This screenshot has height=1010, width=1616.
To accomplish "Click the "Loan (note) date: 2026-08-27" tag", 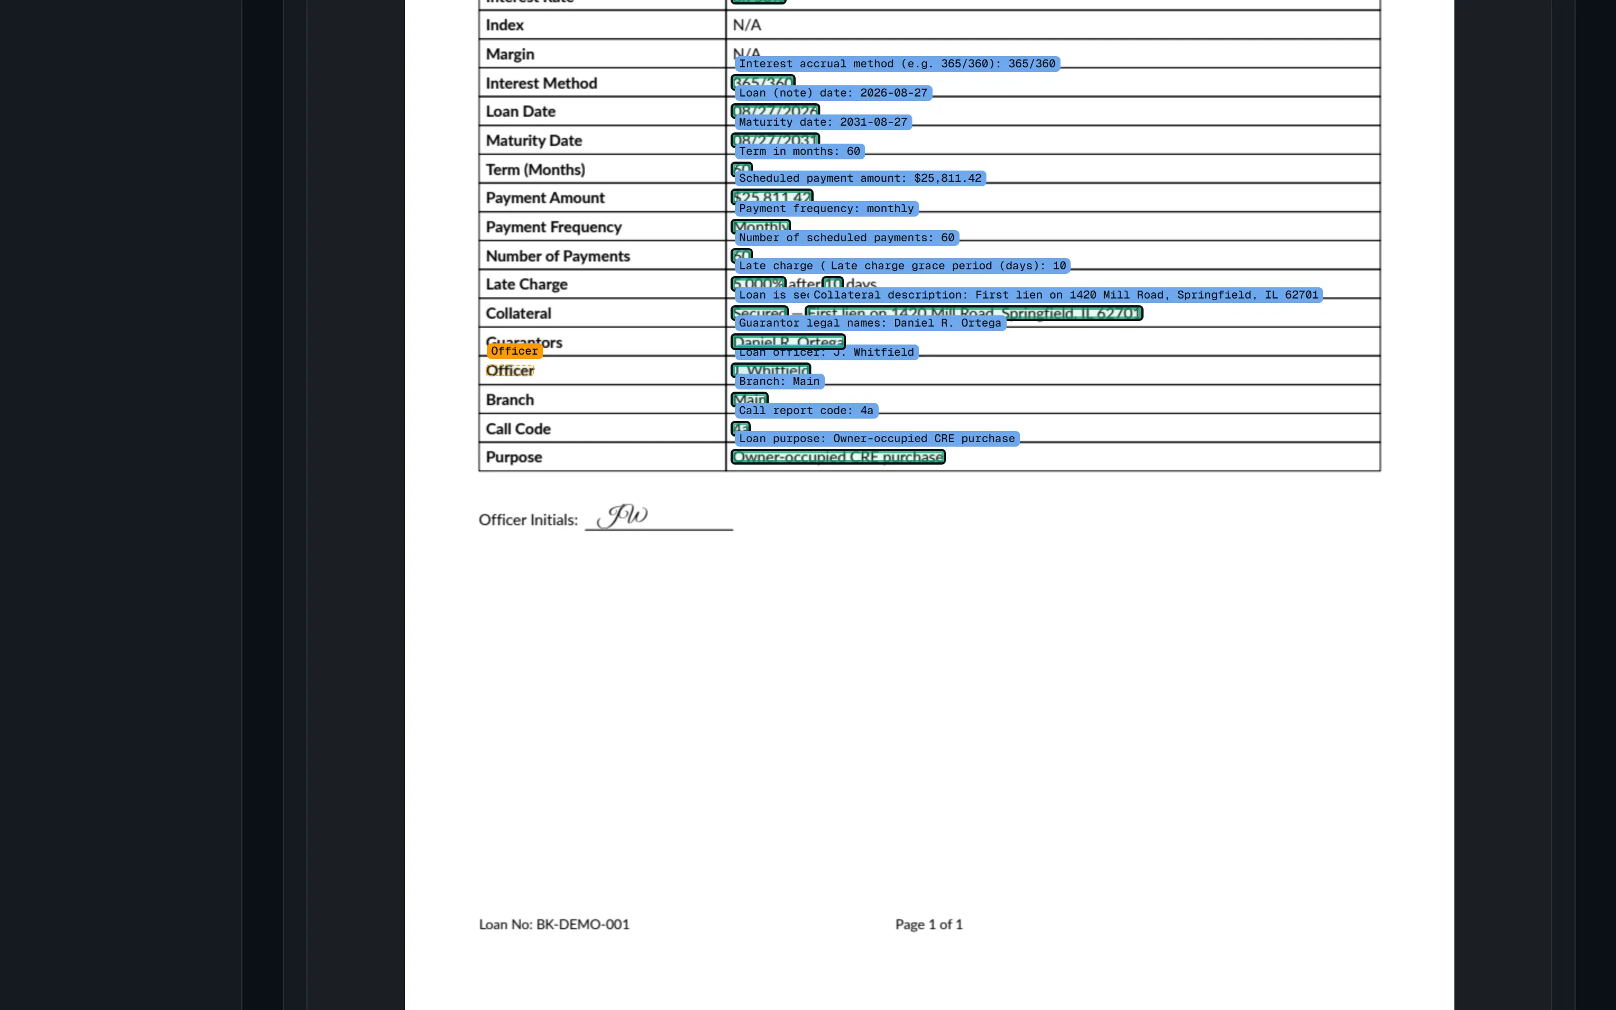I will point(833,93).
